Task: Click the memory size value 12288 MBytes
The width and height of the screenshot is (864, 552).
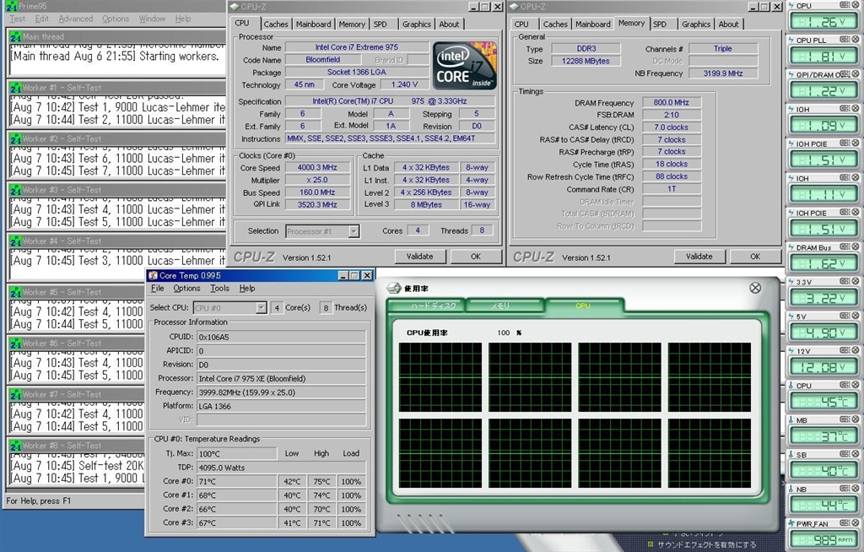Action: click(x=586, y=62)
